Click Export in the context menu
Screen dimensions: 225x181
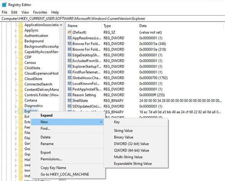[x=46, y=152]
